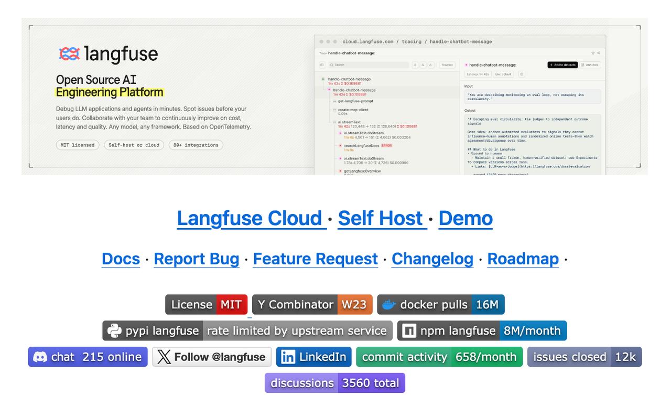
Task: Go to the Self Host link
Action: 382,218
